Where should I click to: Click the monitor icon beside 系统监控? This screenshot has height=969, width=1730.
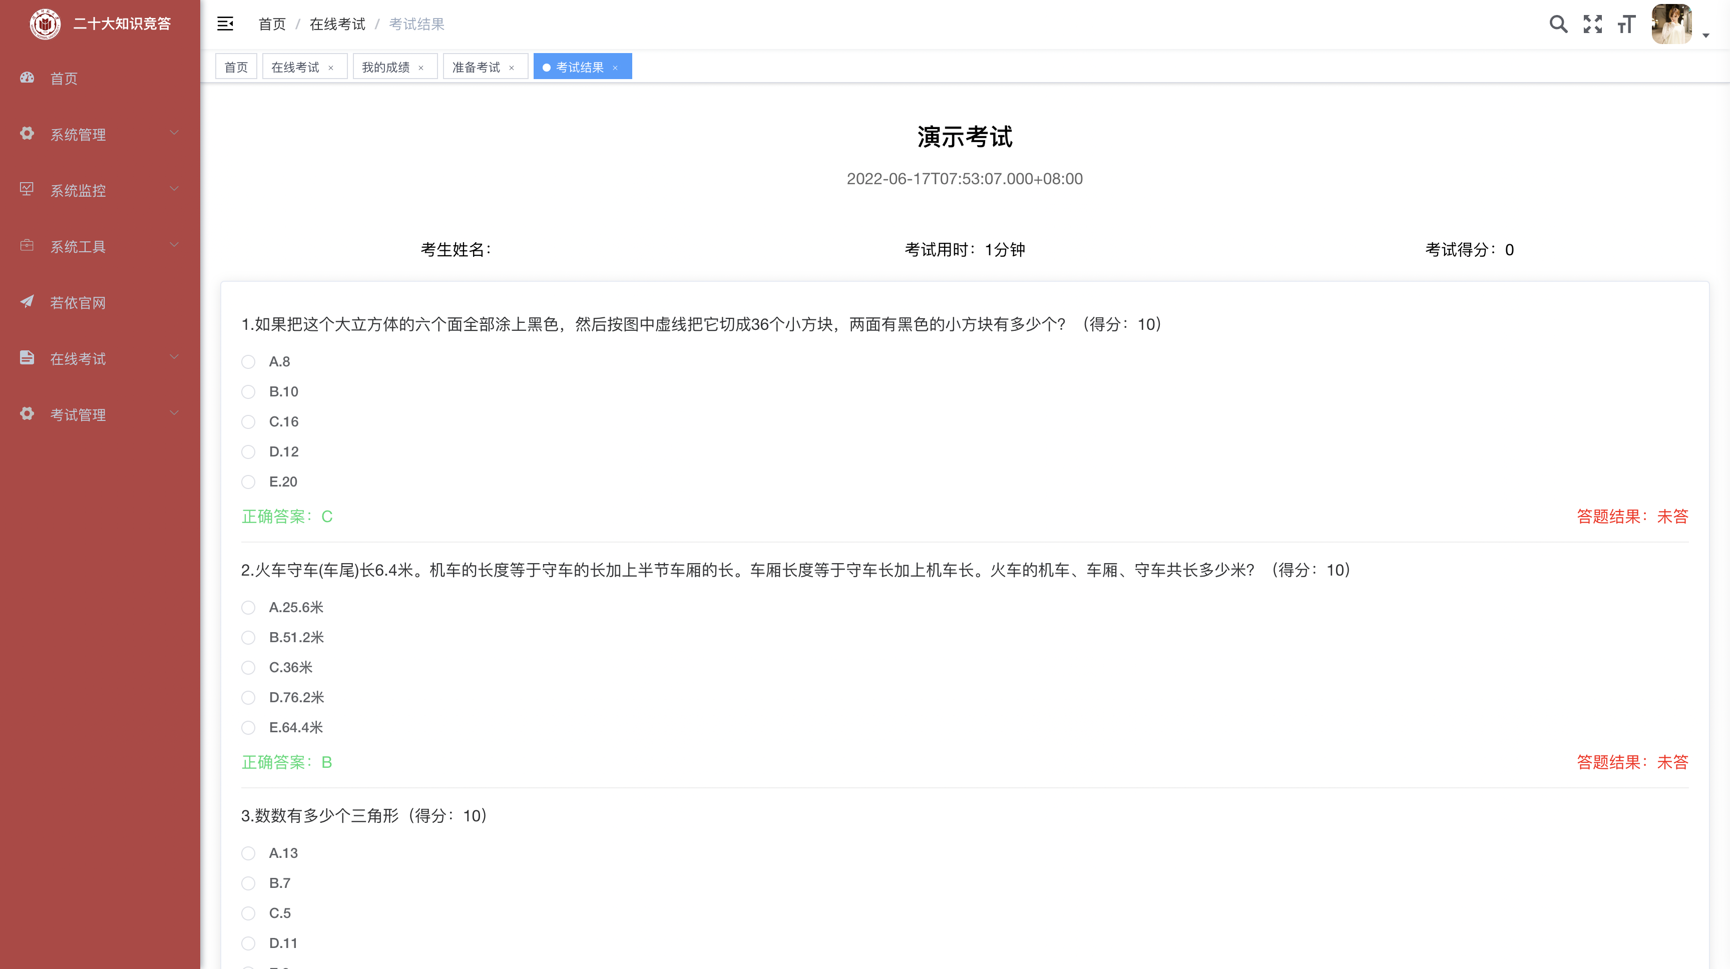tap(27, 189)
